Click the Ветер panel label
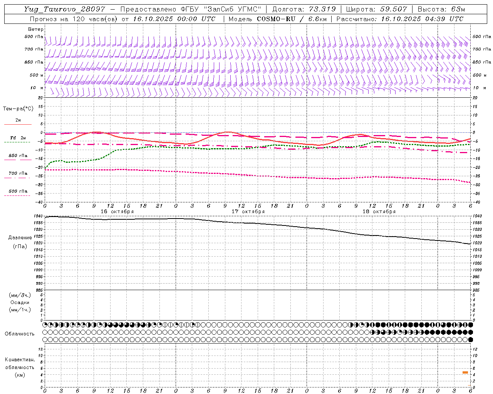The width and height of the screenshot is (493, 394). [35, 29]
